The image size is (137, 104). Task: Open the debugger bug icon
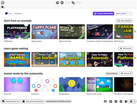pyautogui.click(x=58, y=3)
